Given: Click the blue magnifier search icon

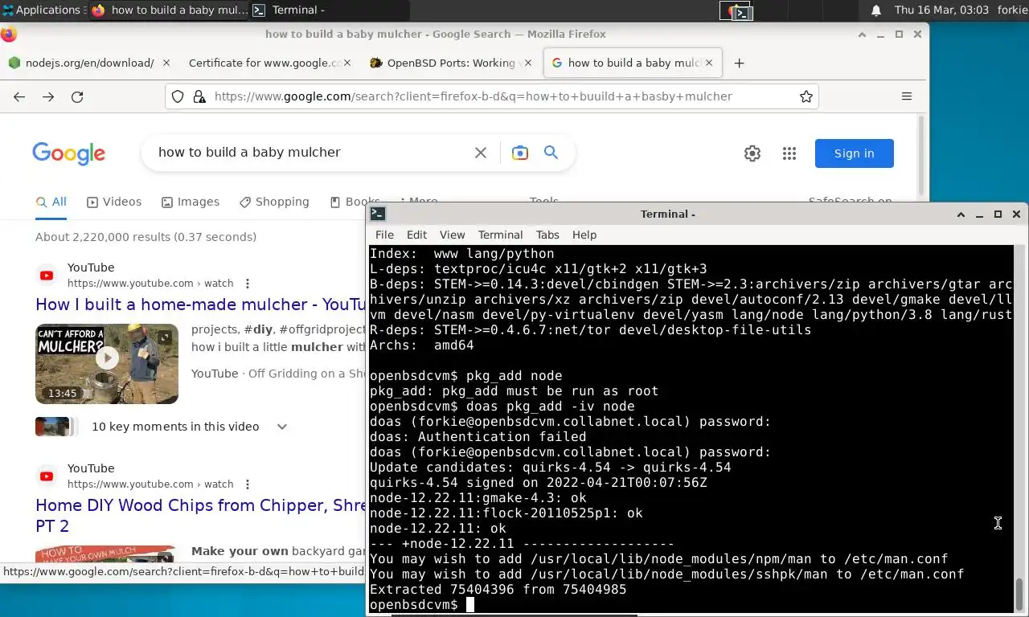Looking at the screenshot, I should (x=551, y=153).
